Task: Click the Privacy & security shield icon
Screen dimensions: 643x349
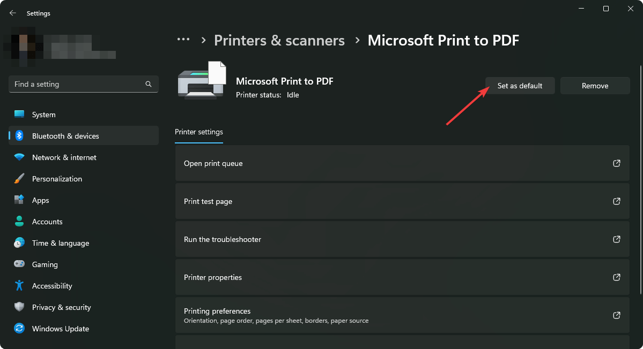Action: [19, 307]
